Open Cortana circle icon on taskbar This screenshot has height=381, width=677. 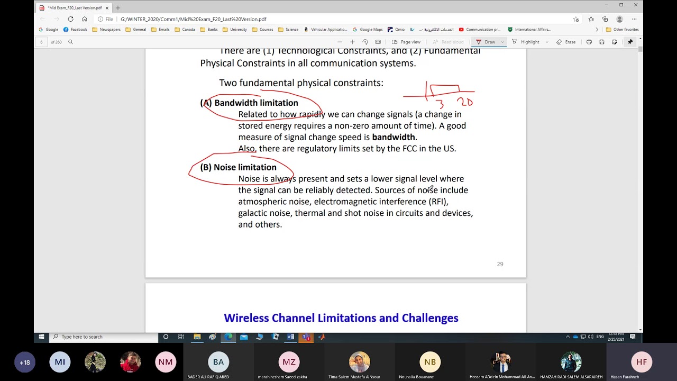(x=166, y=337)
